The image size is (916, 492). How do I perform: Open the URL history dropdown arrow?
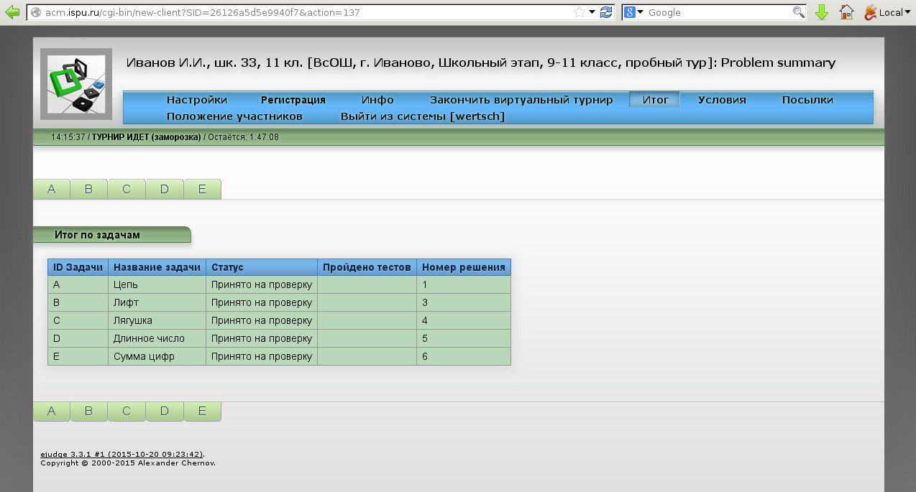pos(592,12)
